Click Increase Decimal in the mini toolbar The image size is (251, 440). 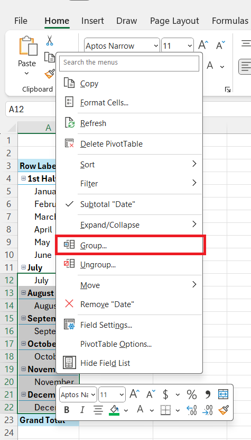[191, 410]
